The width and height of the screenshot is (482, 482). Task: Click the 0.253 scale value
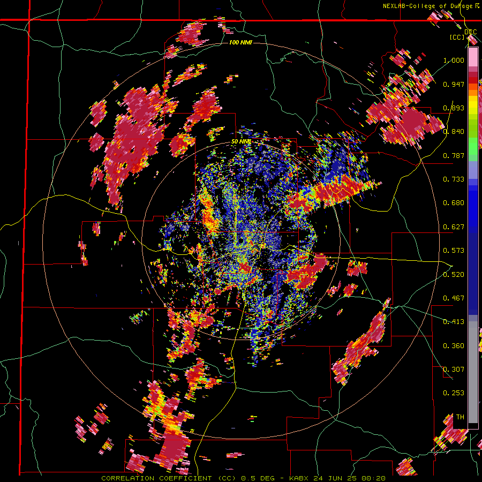tap(454, 393)
